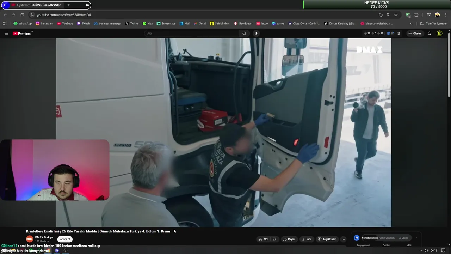Screen dimensions: 451x254
Task: Open the Gmail bookmark
Action: [200, 24]
